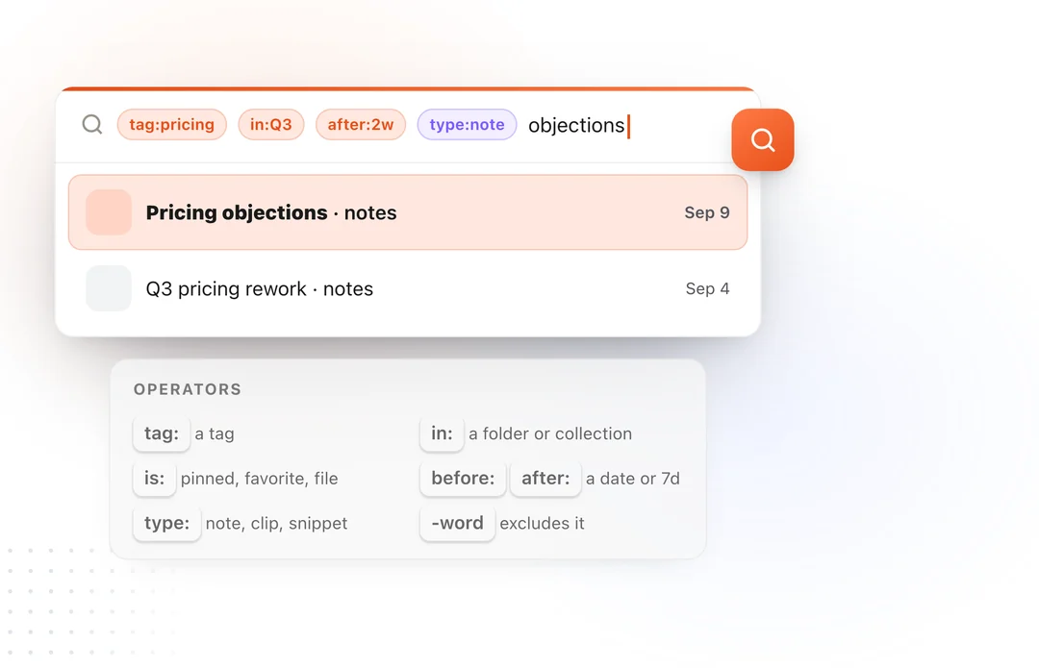The width and height of the screenshot is (1039, 668).
Task: Click the Sep 9 date
Action: (x=707, y=212)
